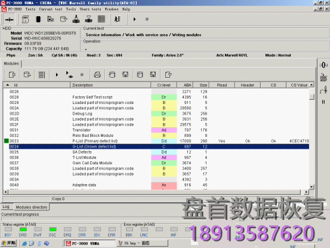Switch to the Modules directory tab
This screenshot has height=248, width=330.
coord(32,207)
